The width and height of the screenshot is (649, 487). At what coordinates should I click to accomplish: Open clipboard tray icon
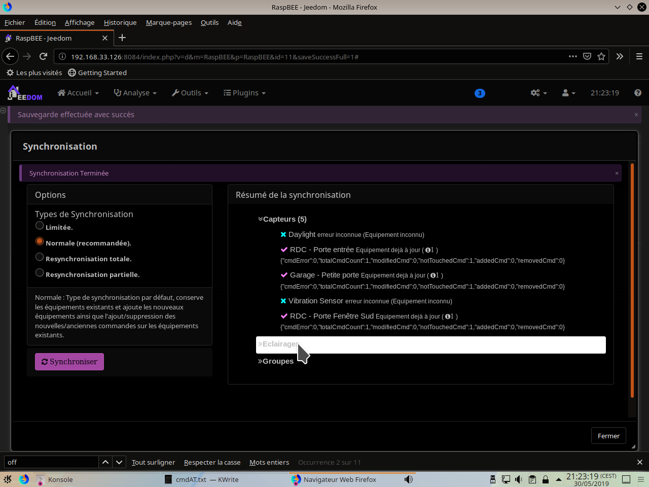pyautogui.click(x=532, y=479)
